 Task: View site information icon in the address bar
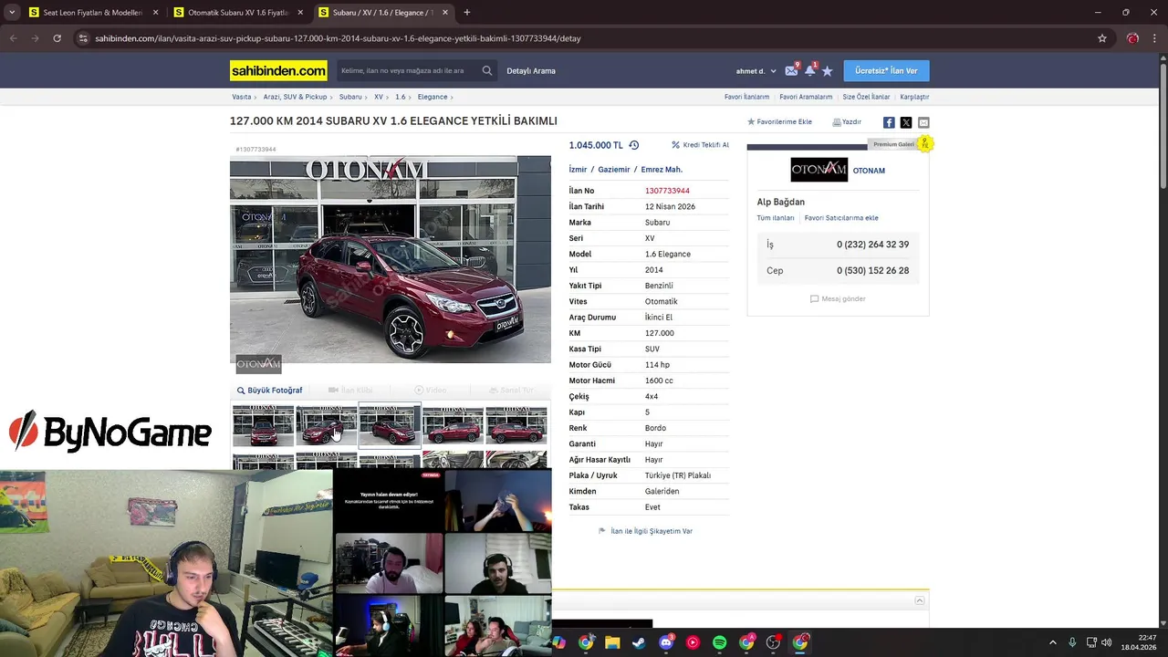[x=83, y=38]
